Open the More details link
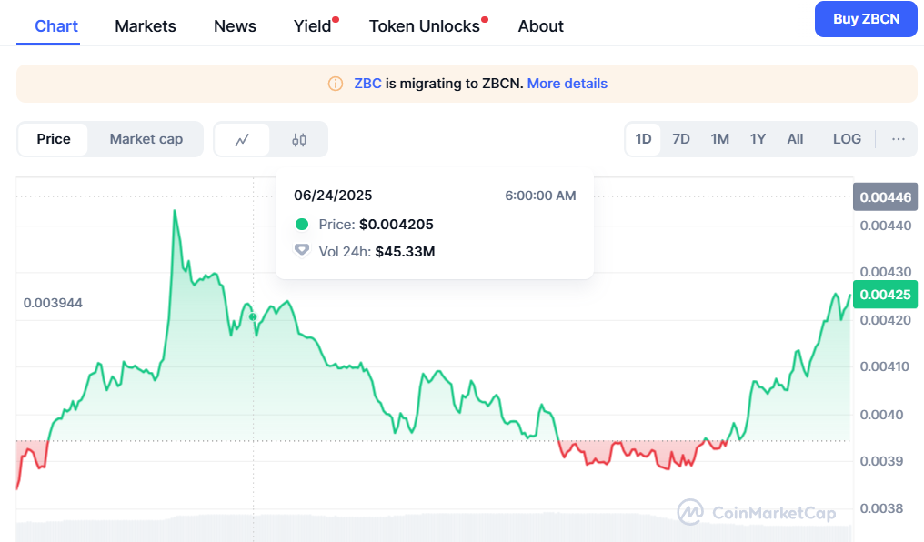The image size is (924, 542). 567,84
